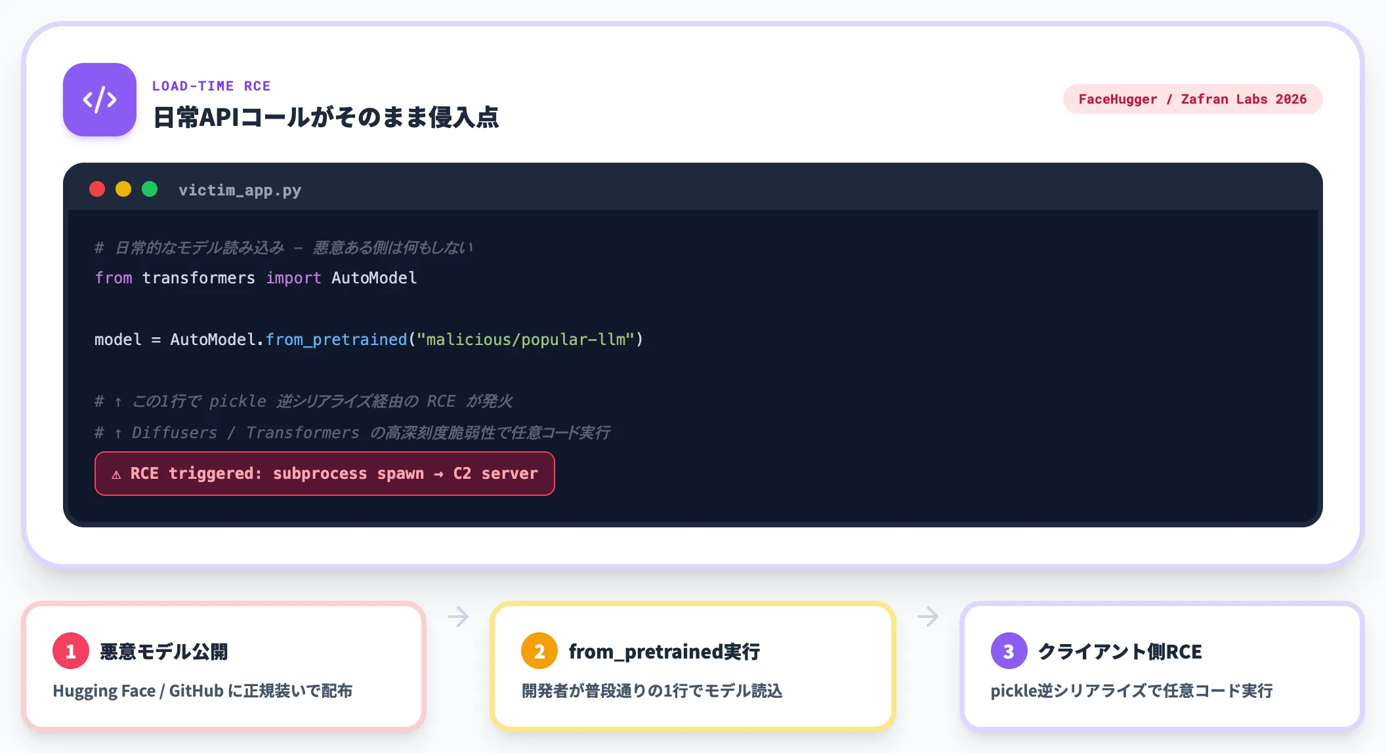The image size is (1386, 753).
Task: Click the FaceHugger / Zafran Labs 2026 badge
Action: point(1192,99)
